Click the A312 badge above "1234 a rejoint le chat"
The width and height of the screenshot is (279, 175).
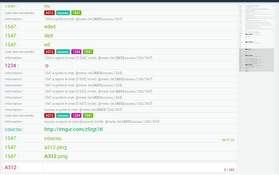coord(49,51)
